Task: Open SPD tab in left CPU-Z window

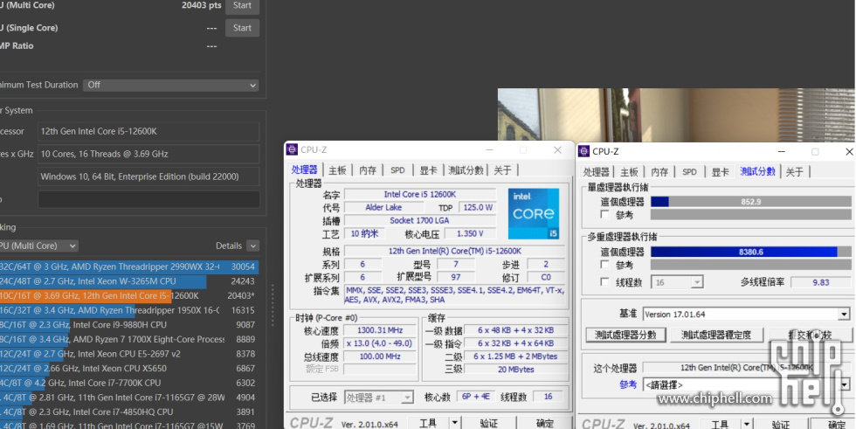Action: click(x=398, y=170)
